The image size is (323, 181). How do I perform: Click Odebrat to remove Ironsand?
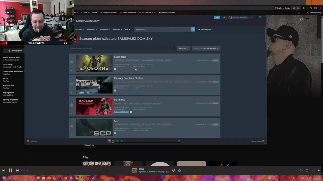(x=216, y=103)
